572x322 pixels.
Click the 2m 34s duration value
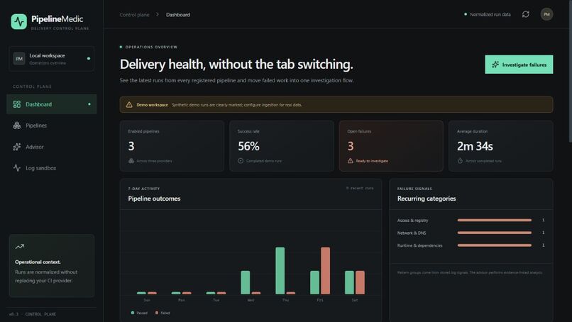475,146
